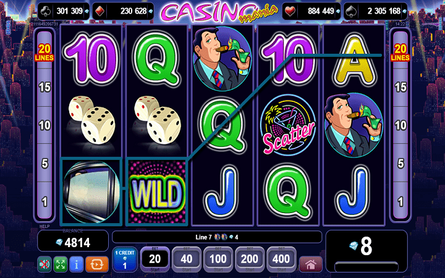The height and width of the screenshot is (278, 445).
Task: Choose the bet 200 button
Action: [x=250, y=259]
